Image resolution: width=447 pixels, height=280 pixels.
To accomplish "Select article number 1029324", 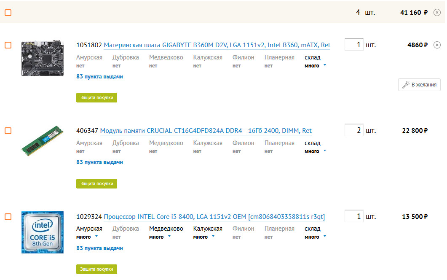I will coord(89,217).
